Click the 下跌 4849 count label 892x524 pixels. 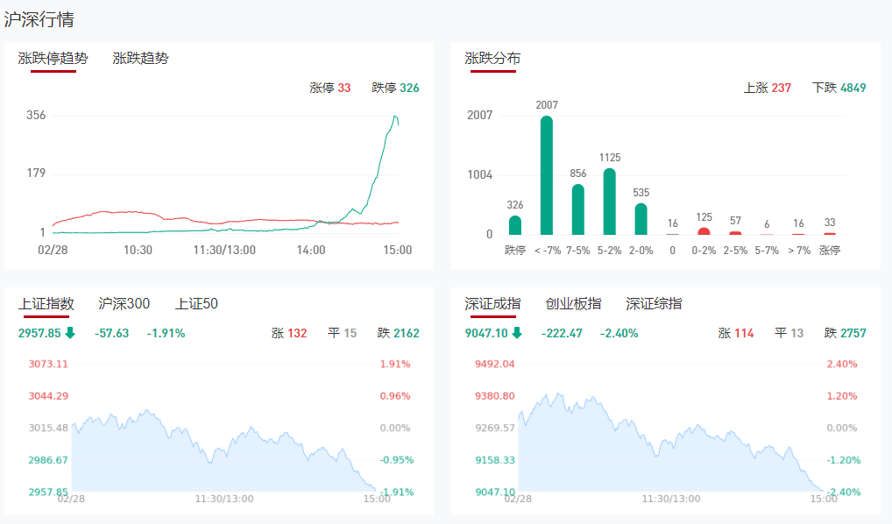[839, 88]
